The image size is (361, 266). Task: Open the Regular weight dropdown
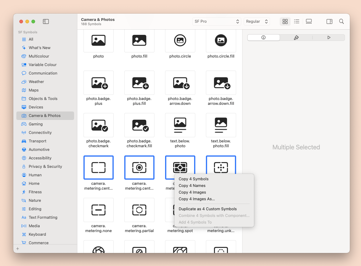click(257, 22)
